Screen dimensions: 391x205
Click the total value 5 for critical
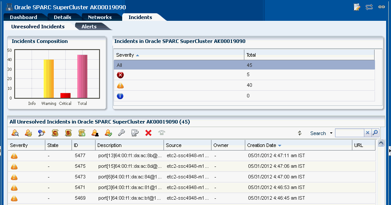tap(248, 74)
